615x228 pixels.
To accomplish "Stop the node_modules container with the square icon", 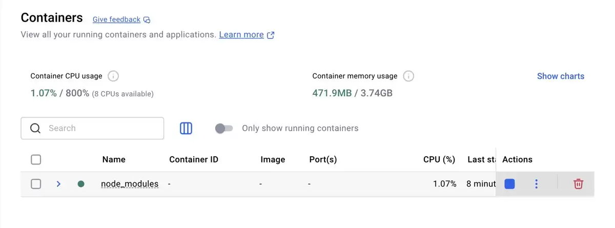I will click(509, 184).
